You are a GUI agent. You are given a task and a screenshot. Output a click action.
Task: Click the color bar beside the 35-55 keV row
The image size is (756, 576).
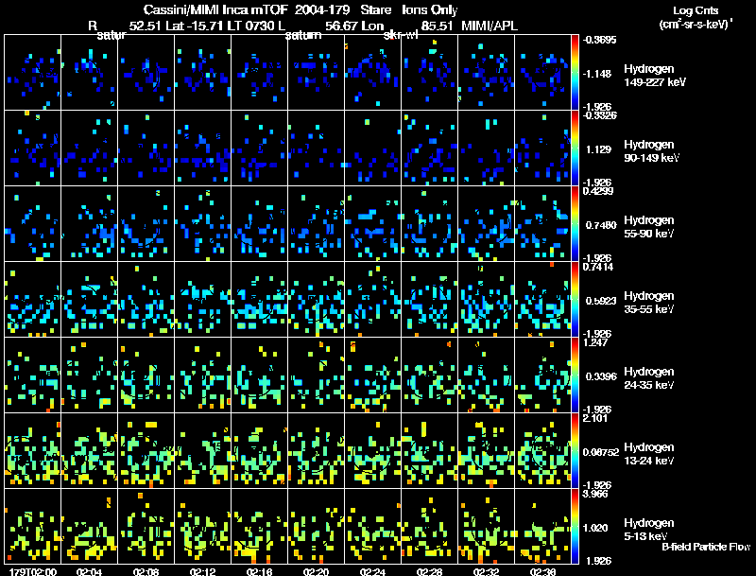[575, 300]
